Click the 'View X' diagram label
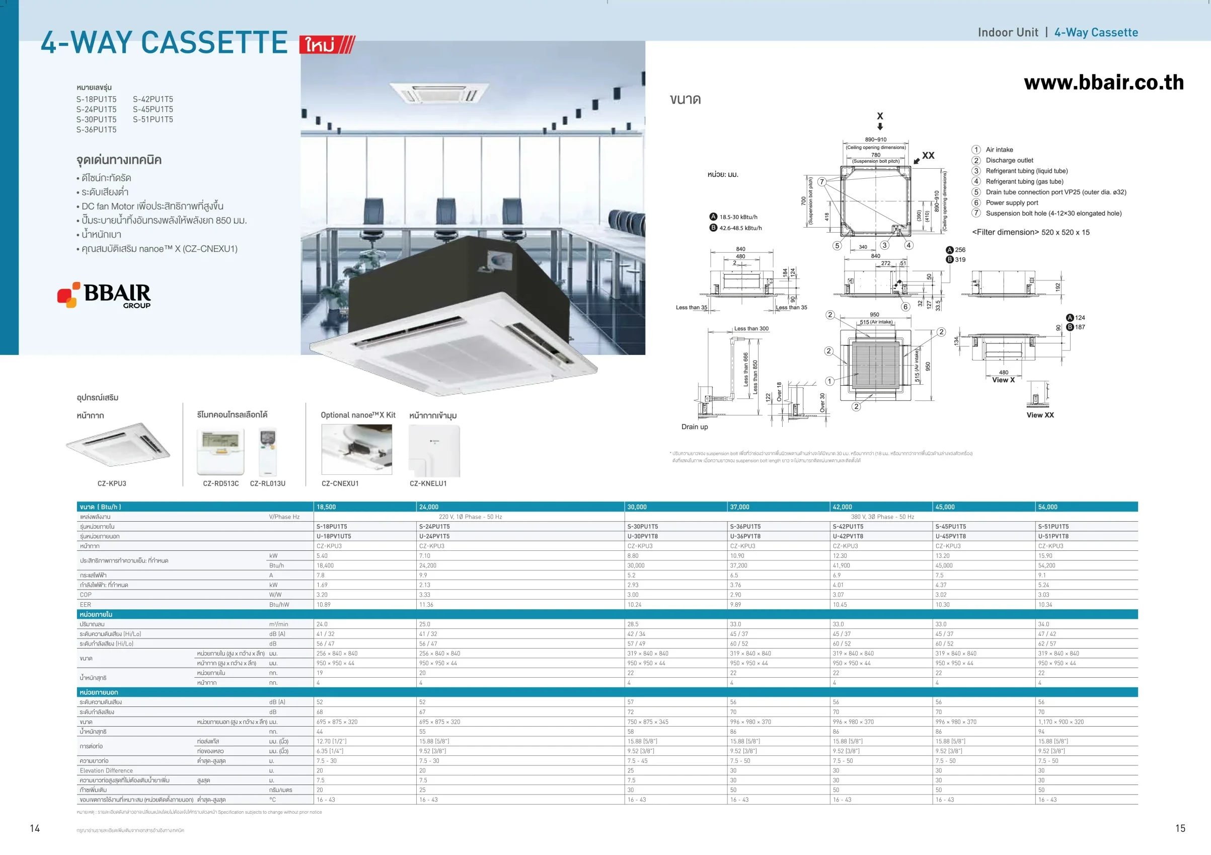This screenshot has width=1211, height=855. click(1003, 380)
